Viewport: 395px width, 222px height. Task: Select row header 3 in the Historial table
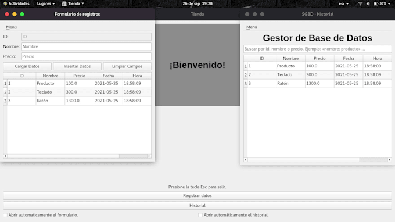(246, 83)
